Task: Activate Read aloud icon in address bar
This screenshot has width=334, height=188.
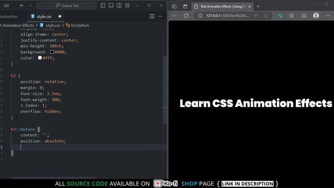Action: point(256,16)
